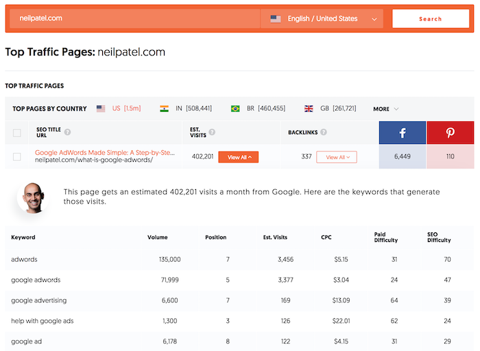This screenshot has width=480, height=351.
Task: Click help icon next to Est. Visits
Action: (212, 132)
